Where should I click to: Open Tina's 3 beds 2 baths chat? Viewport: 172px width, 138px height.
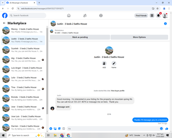click(23, 89)
